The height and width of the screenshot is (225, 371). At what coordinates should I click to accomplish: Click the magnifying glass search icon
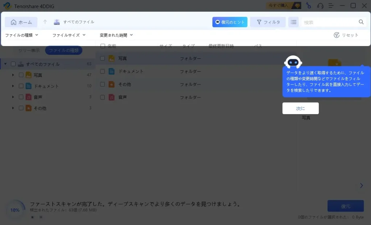361,22
